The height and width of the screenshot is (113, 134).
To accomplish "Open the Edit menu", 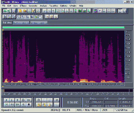I will point(9,6).
